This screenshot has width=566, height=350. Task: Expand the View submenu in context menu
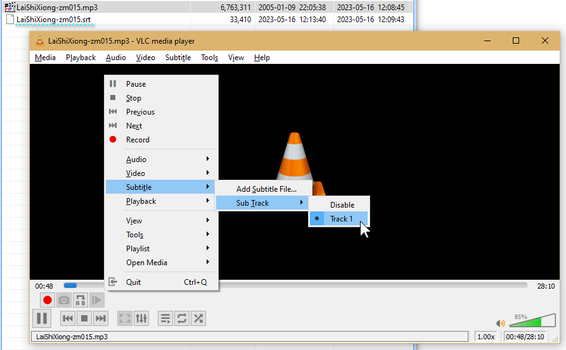point(162,221)
